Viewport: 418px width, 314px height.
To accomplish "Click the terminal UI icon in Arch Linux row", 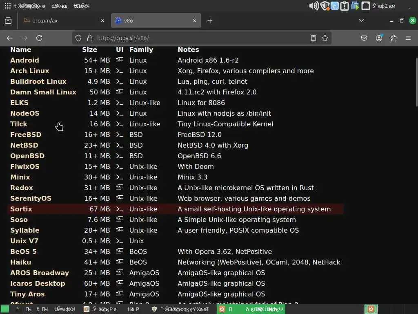I will click(120, 71).
